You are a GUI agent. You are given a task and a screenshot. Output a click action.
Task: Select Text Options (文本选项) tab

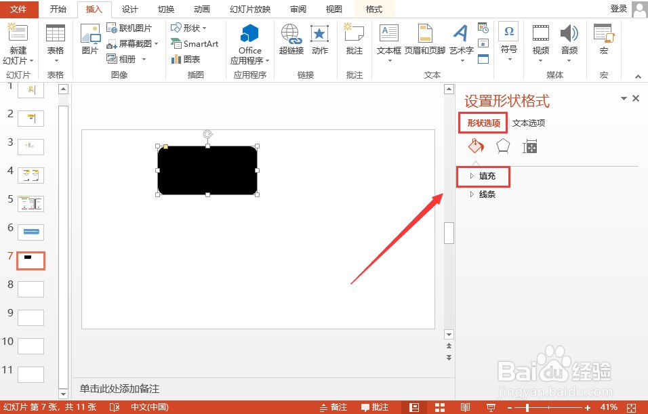point(529,123)
